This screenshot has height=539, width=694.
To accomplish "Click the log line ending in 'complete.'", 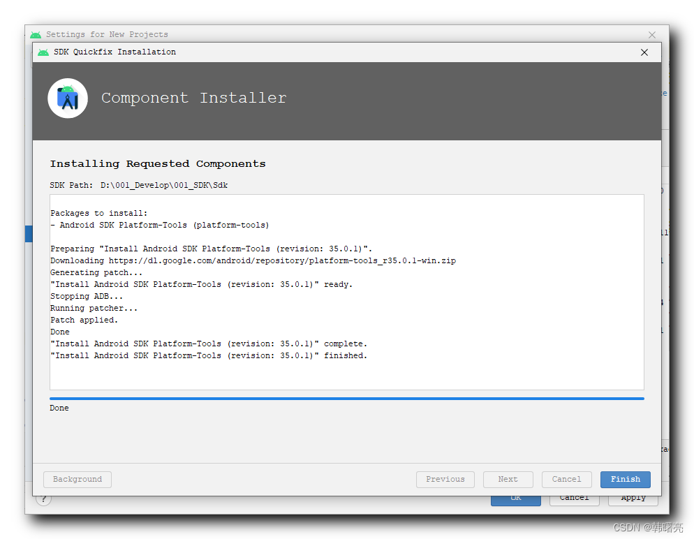I will point(209,344).
